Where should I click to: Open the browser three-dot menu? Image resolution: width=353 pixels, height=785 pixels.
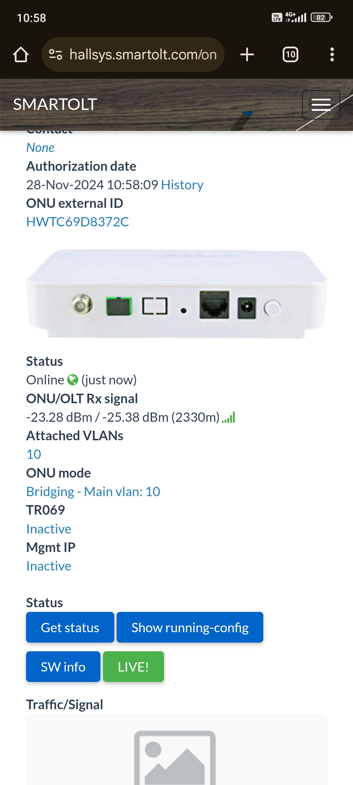(332, 54)
